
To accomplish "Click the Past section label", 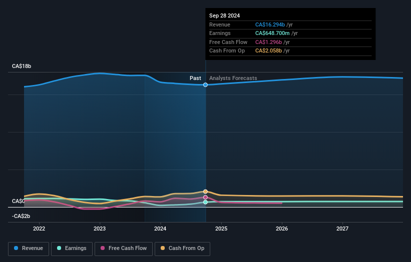I will [x=195, y=78].
